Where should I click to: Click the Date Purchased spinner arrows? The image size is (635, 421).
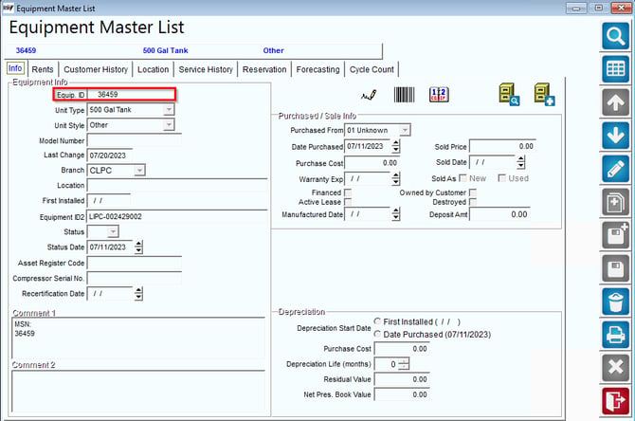coord(395,146)
